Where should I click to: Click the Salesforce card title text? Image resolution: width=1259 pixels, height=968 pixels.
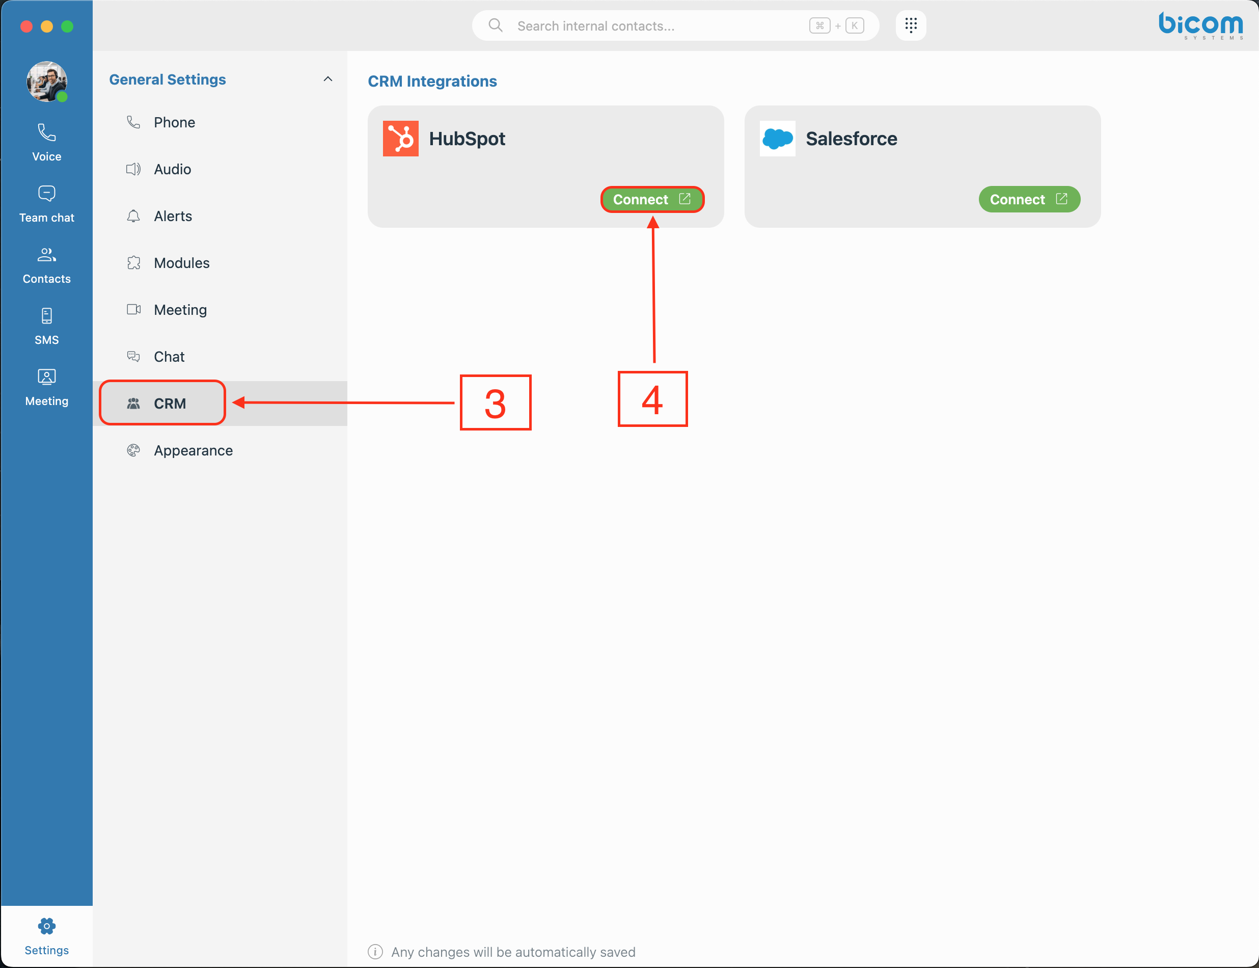point(851,139)
